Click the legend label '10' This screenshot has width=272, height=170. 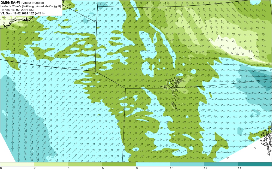[172, 168]
